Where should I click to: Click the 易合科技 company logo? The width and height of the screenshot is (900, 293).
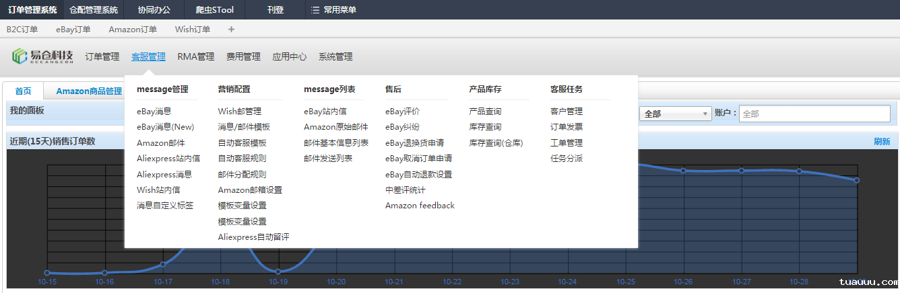pyautogui.click(x=42, y=56)
